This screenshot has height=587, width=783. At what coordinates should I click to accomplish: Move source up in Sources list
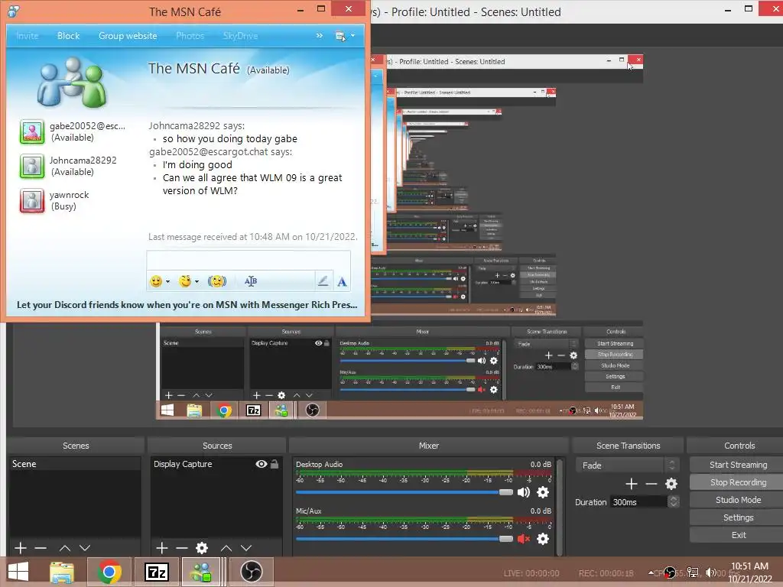pyautogui.click(x=226, y=548)
